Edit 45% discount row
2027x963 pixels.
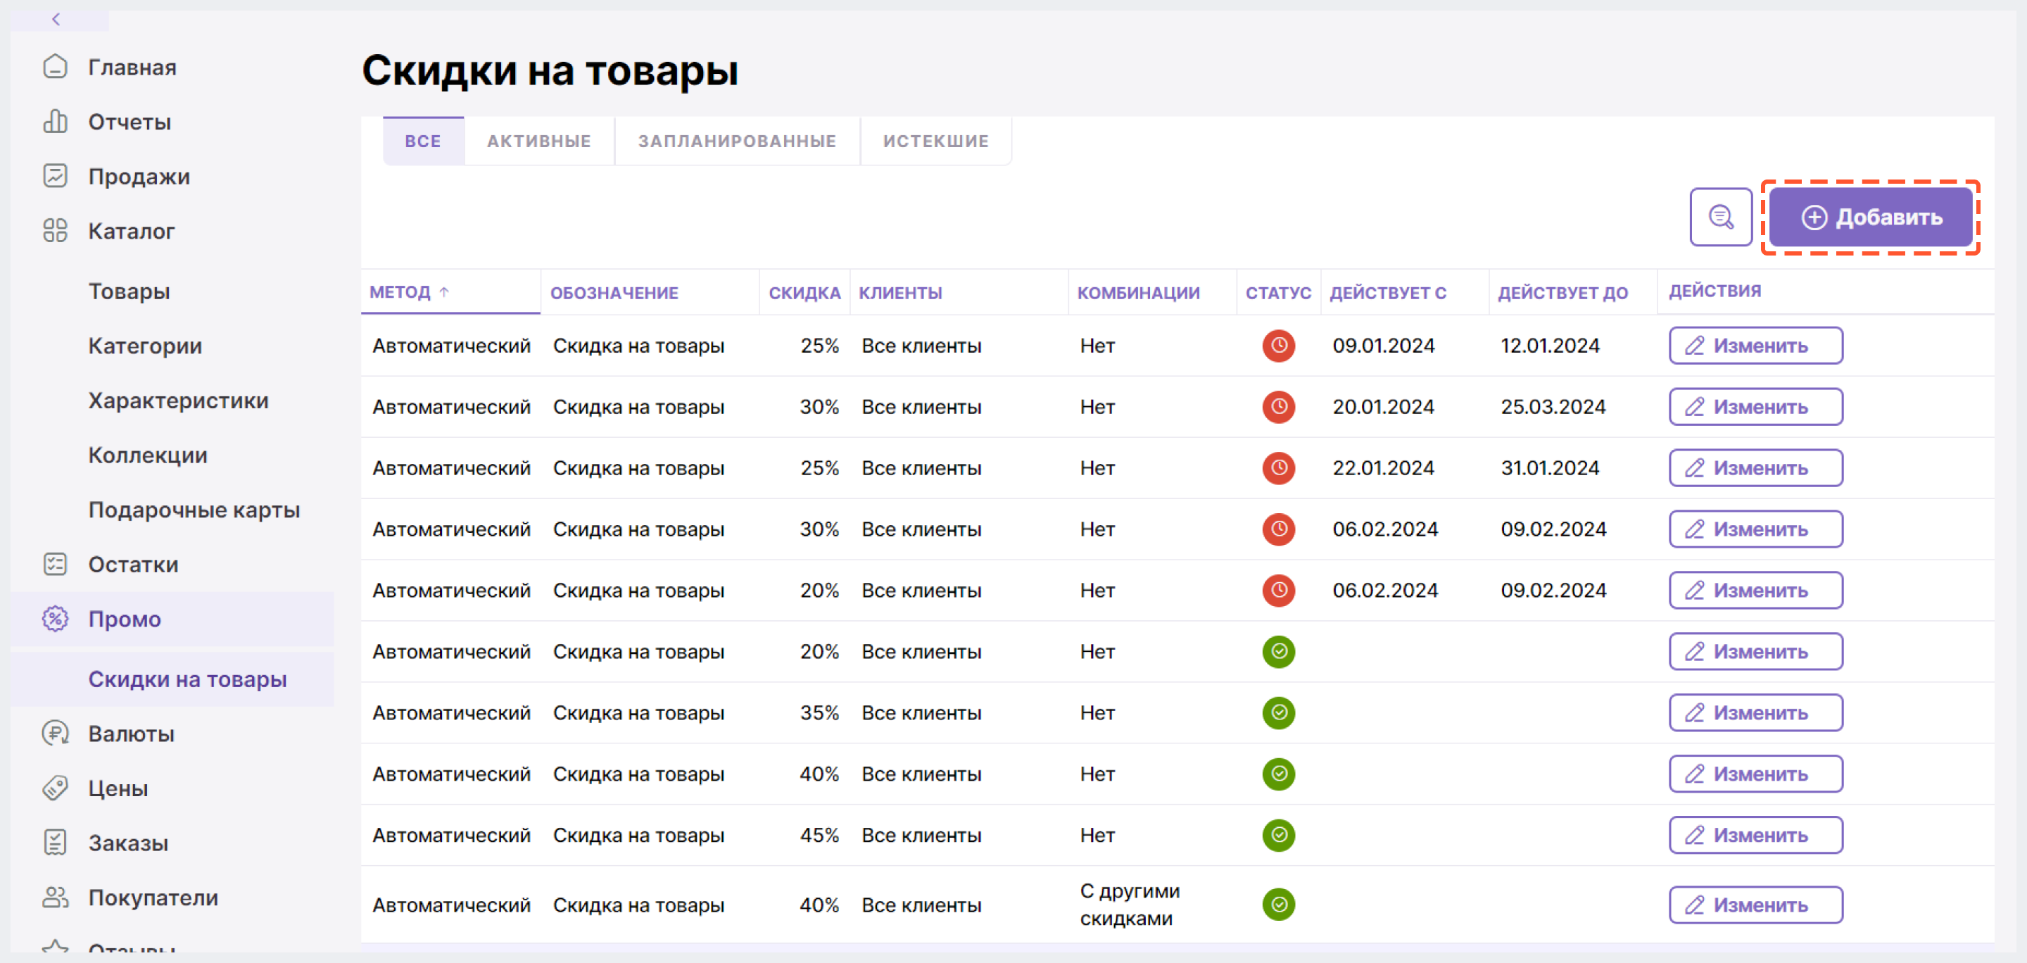(1755, 835)
